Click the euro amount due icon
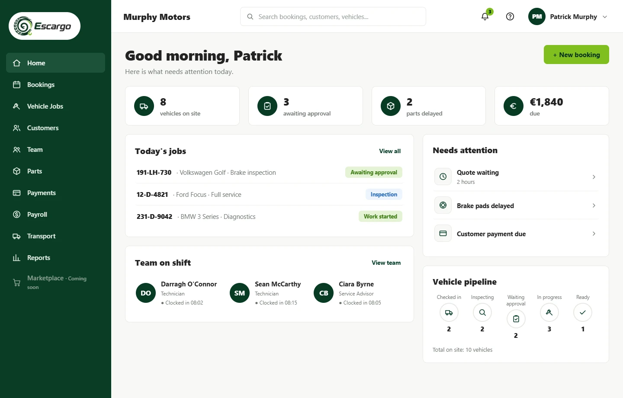The width and height of the screenshot is (623, 398). tap(514, 106)
